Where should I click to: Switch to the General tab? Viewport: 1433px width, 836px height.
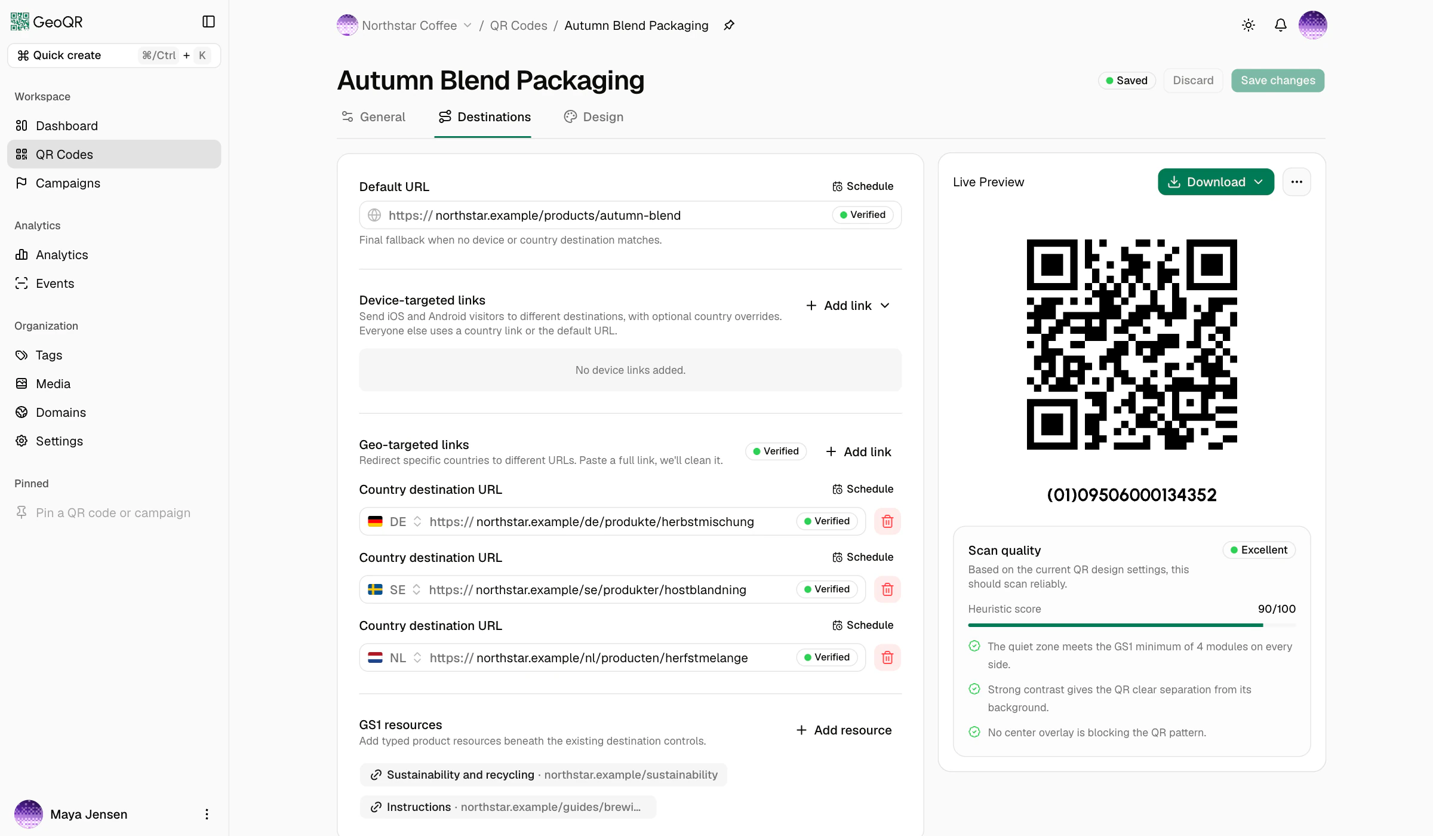(373, 117)
